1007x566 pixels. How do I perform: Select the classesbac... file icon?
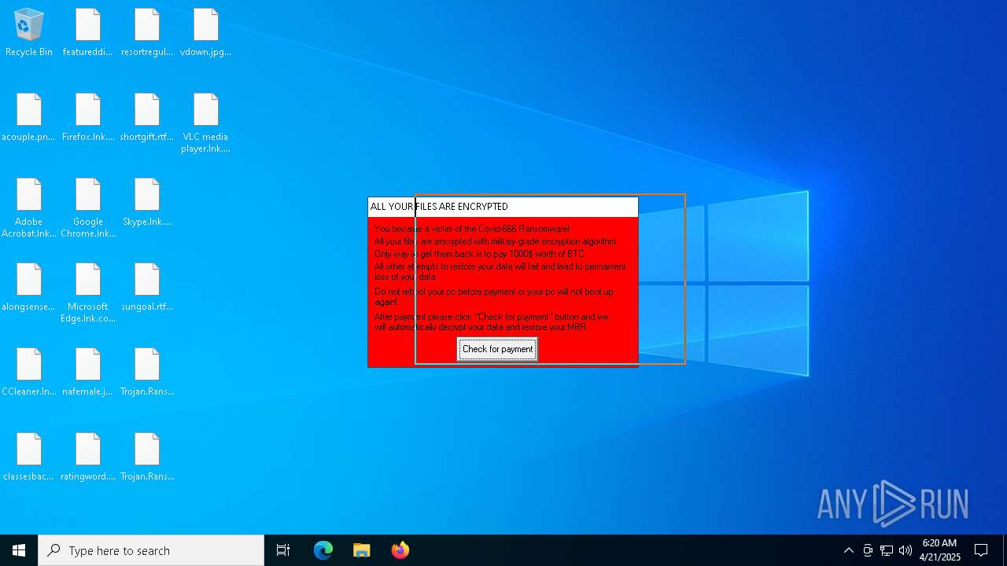(x=29, y=457)
